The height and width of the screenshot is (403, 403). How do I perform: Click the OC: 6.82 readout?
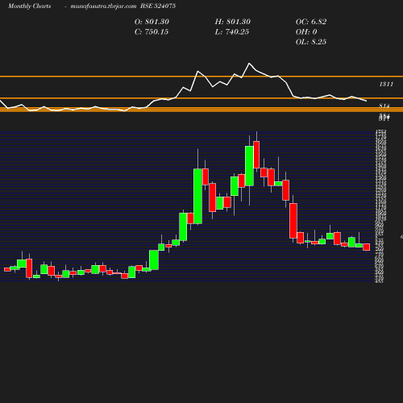click(x=311, y=22)
